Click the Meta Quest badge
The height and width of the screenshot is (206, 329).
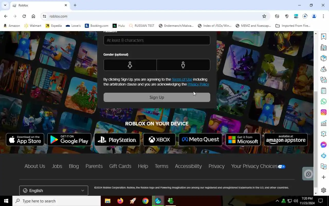coord(200,140)
